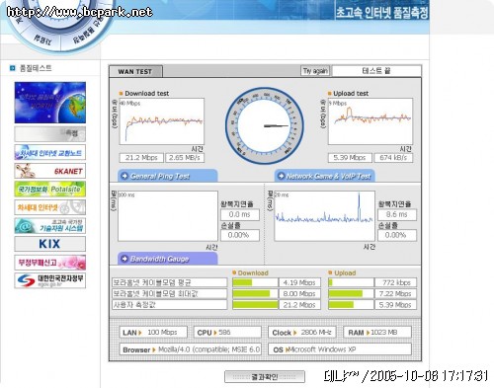494x388 pixels.
Task: Click the RAM 1023 MB info box
Action: pos(377,333)
